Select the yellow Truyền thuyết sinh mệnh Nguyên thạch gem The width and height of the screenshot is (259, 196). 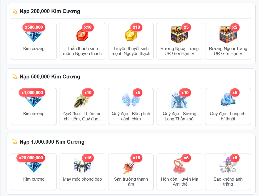point(131,35)
